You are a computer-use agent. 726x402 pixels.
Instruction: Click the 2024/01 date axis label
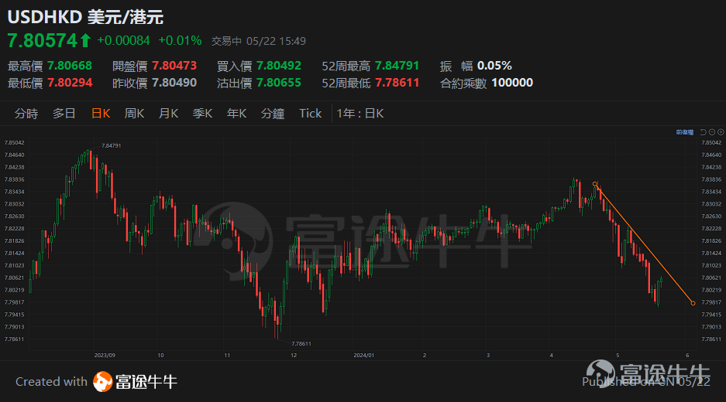tap(363, 356)
